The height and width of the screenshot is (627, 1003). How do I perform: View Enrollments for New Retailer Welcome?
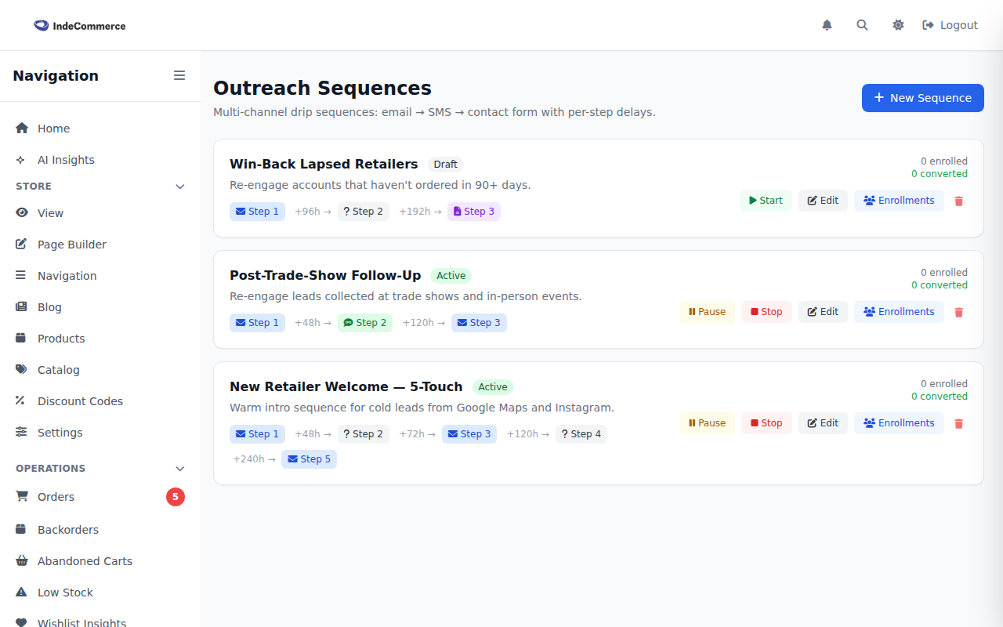[899, 423]
